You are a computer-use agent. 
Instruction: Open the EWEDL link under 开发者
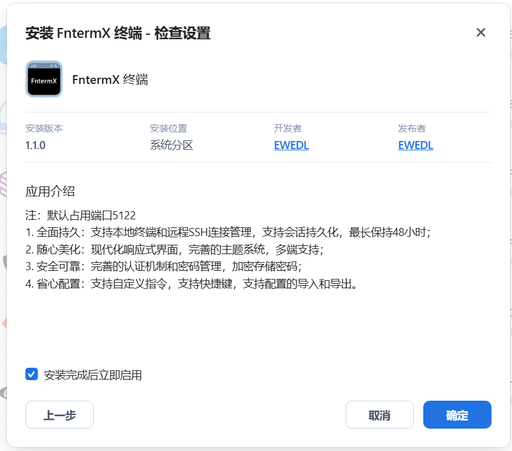(291, 145)
